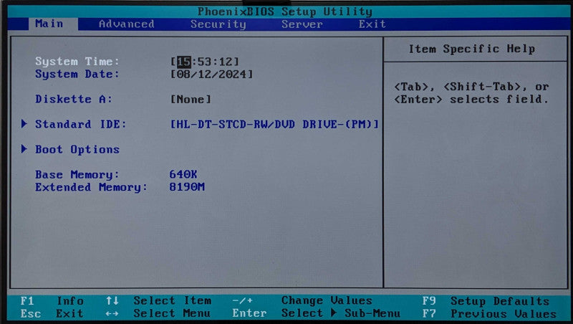Viewport: 573px width, 324px height.
Task: Click the Tab, Shift-Tab help text
Action: click(x=471, y=93)
